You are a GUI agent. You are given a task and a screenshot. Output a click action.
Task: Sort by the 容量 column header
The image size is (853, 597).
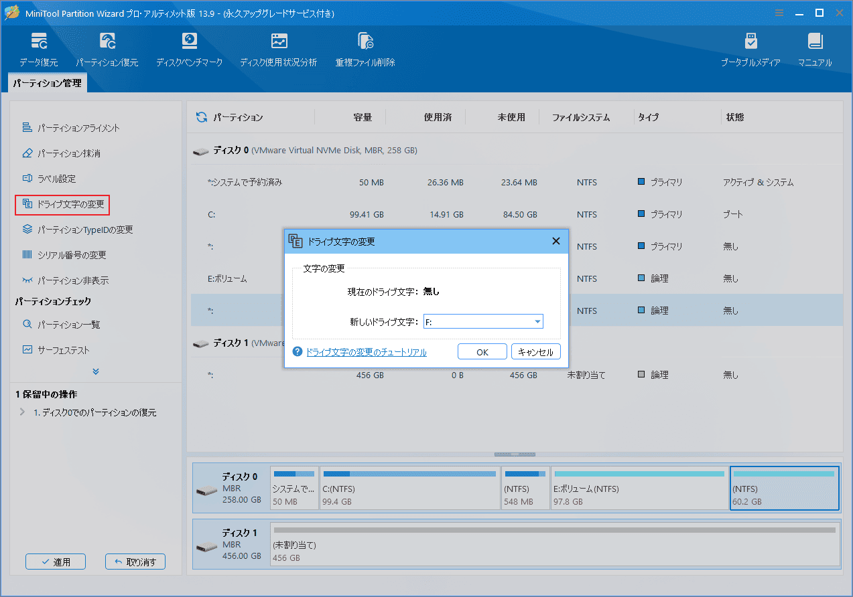click(x=363, y=117)
